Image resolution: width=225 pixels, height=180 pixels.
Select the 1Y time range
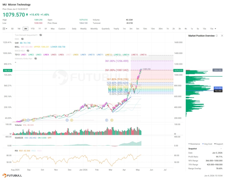click(40, 29)
